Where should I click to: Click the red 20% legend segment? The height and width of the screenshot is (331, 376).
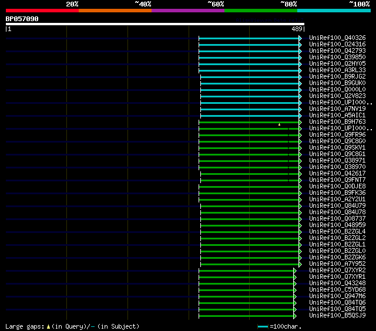pyautogui.click(x=42, y=11)
